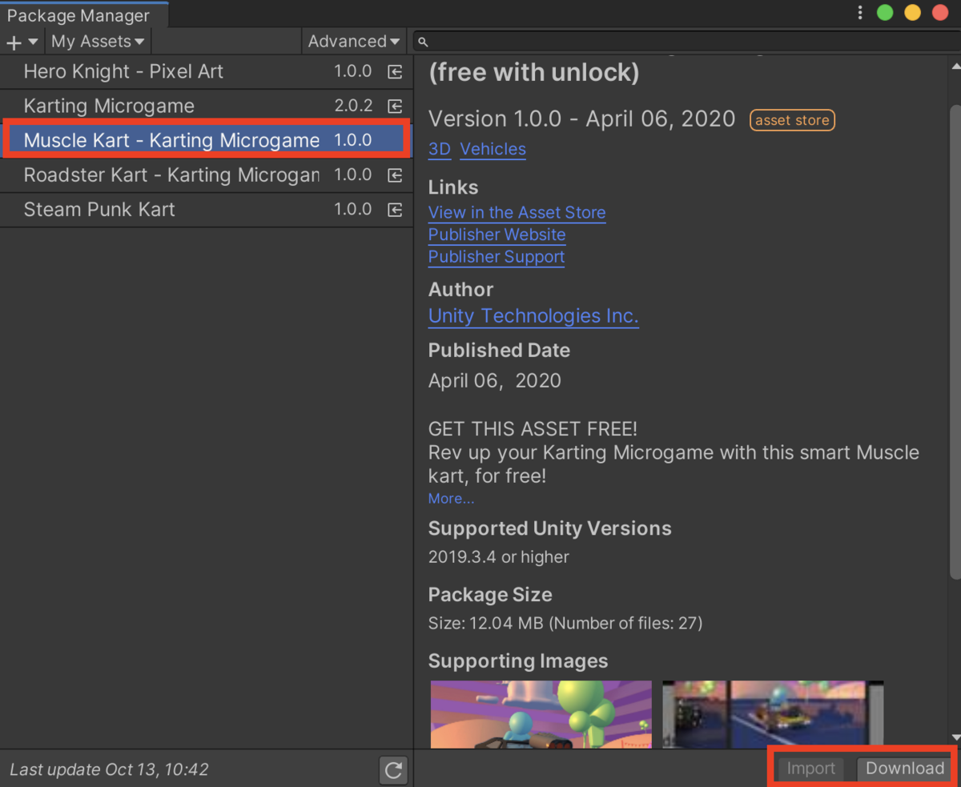Viewport: 961px width, 787px height.
Task: Open the My Assets scope dropdown
Action: point(98,42)
